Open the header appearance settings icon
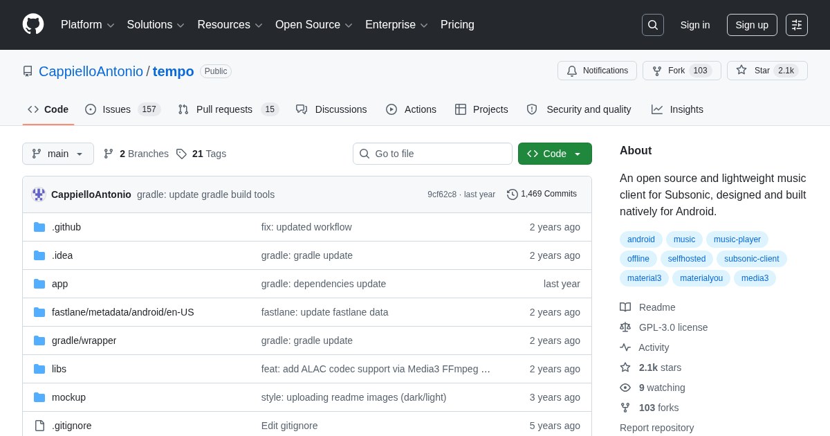Screen dimensions: 830x436 797,25
